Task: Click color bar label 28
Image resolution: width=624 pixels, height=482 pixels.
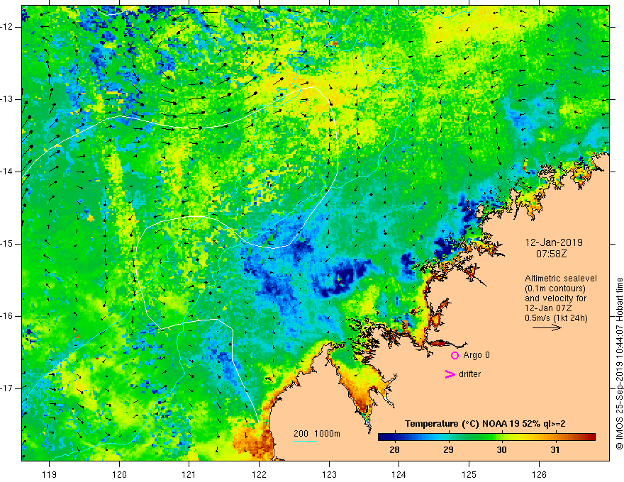Action: pyautogui.click(x=395, y=450)
